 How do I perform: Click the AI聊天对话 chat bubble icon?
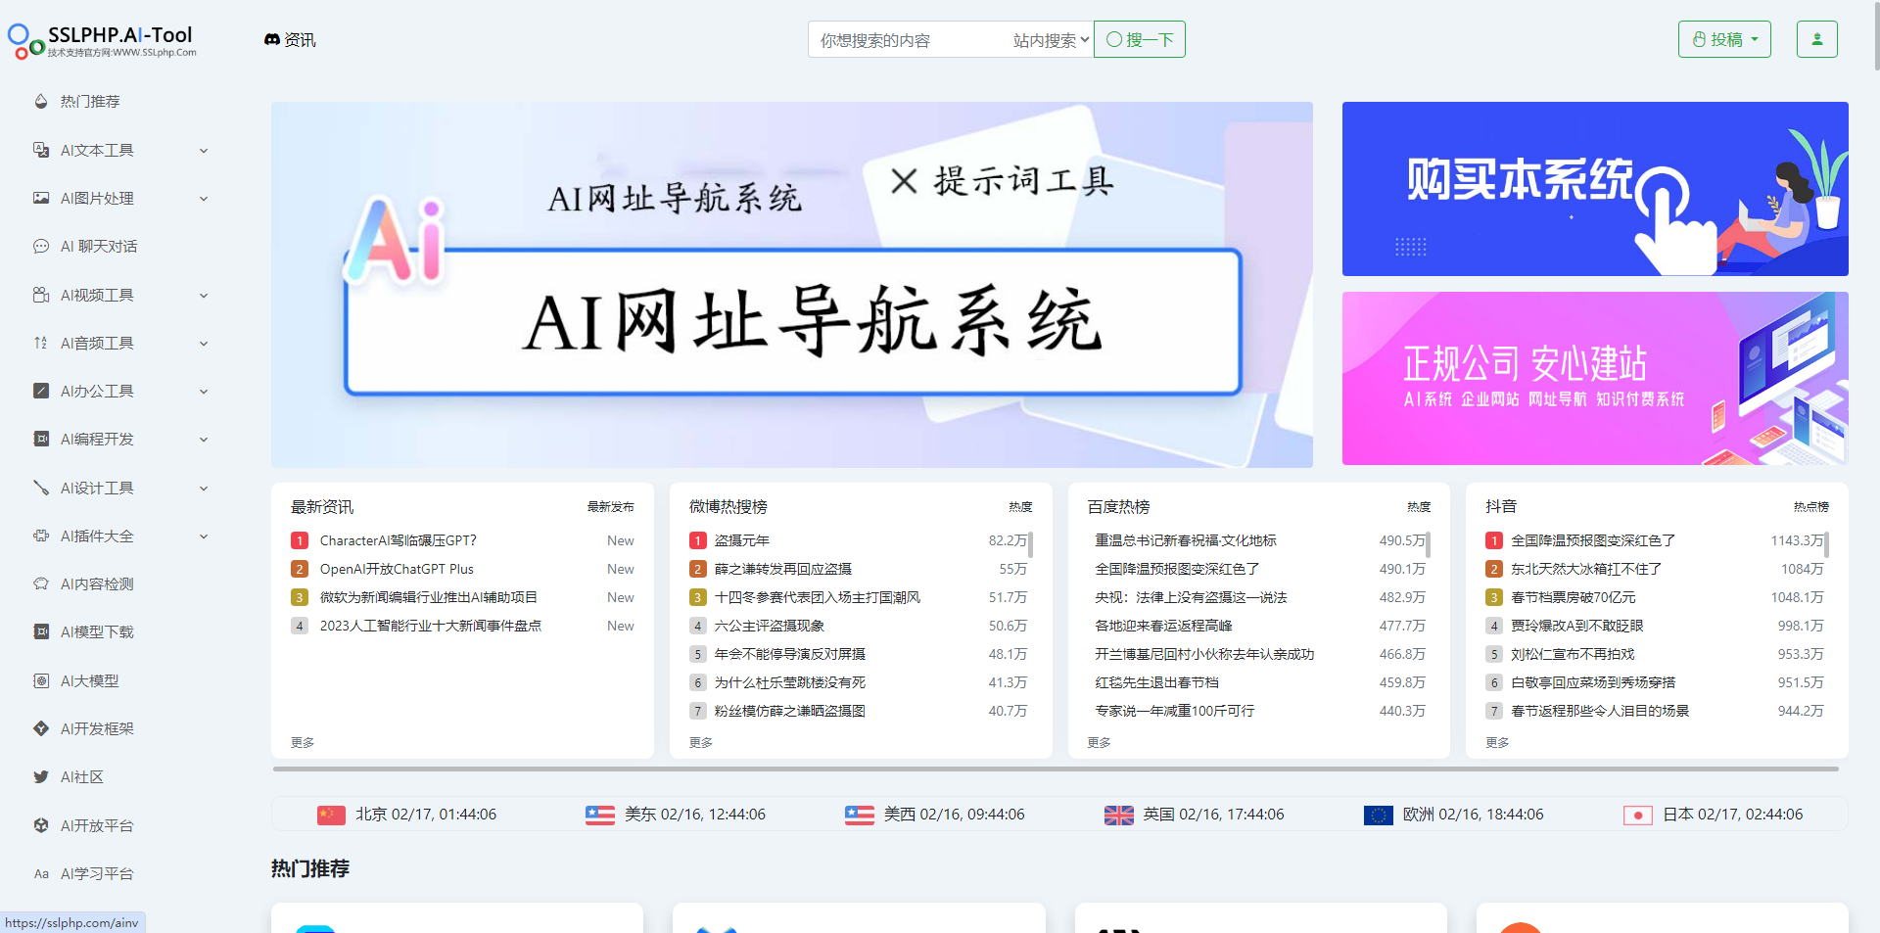point(41,247)
